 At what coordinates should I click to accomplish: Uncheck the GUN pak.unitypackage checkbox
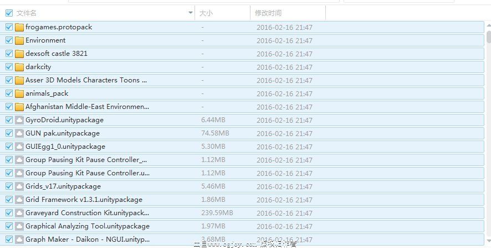pyautogui.click(x=9, y=133)
